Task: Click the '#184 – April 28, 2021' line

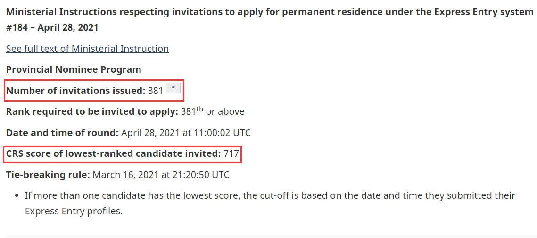Action: click(52, 27)
